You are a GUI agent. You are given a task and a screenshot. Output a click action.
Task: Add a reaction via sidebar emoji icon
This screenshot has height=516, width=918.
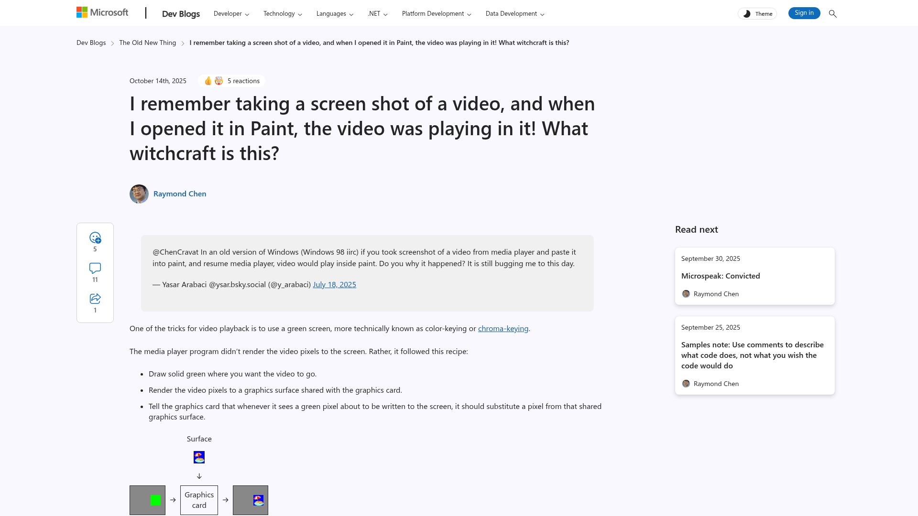(x=95, y=238)
